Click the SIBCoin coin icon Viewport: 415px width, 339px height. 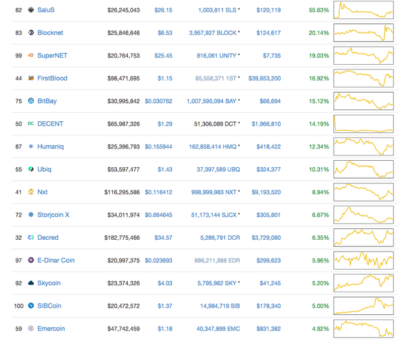point(31,306)
